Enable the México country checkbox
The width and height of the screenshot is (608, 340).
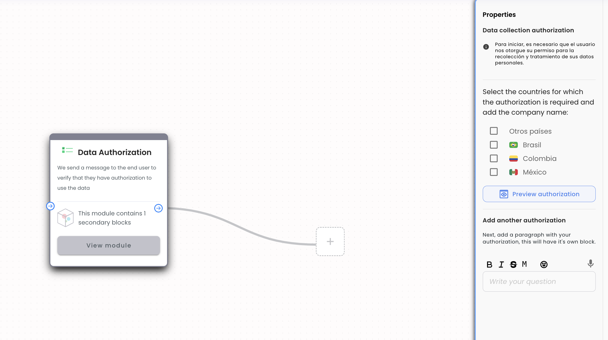click(494, 172)
